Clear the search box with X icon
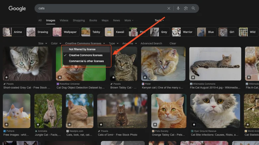This screenshot has width=259, height=145. (x=169, y=8)
